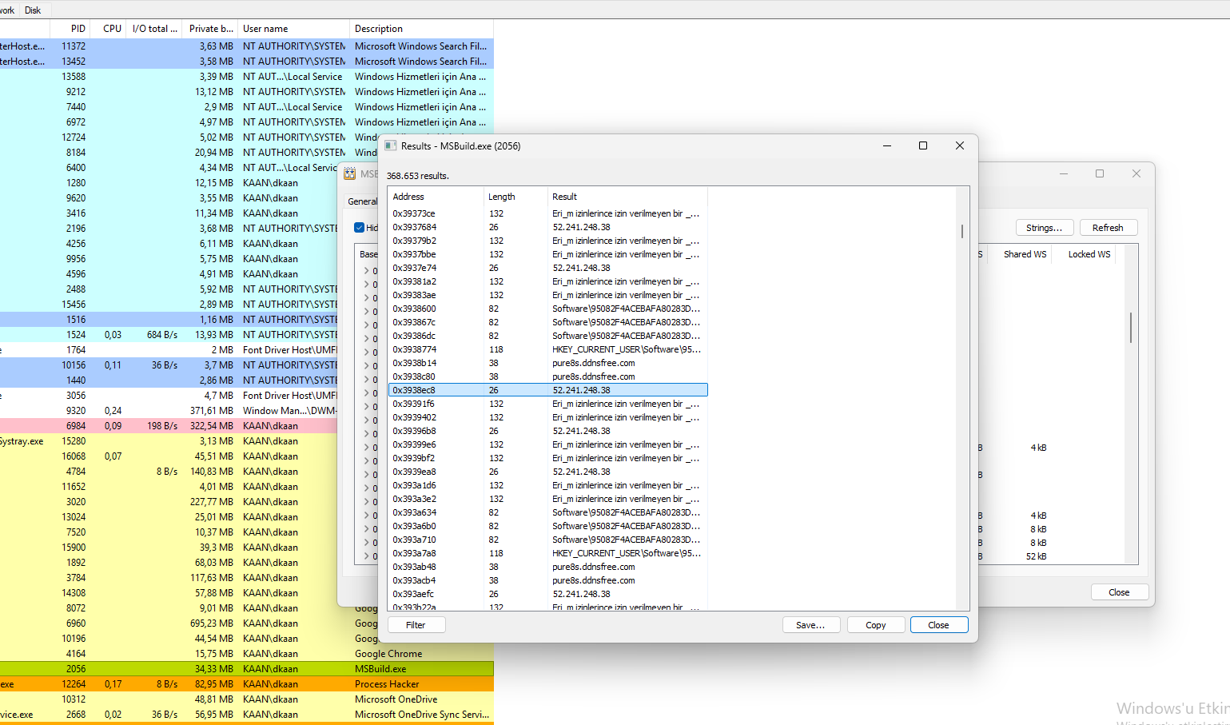Click Refresh in the properties window
This screenshot has width=1230, height=725.
point(1109,228)
